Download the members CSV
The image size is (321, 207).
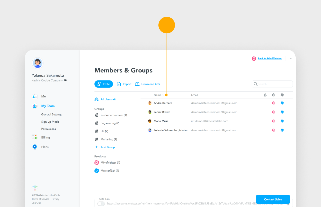(148, 84)
